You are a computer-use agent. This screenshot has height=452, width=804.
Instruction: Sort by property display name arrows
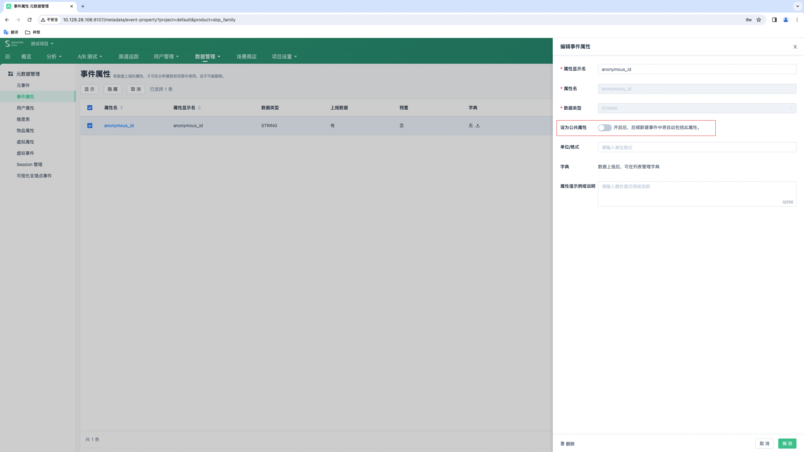(199, 108)
